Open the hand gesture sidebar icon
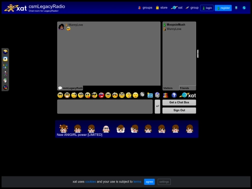The width and height of the screenshot is (252, 189). (x=5, y=80)
